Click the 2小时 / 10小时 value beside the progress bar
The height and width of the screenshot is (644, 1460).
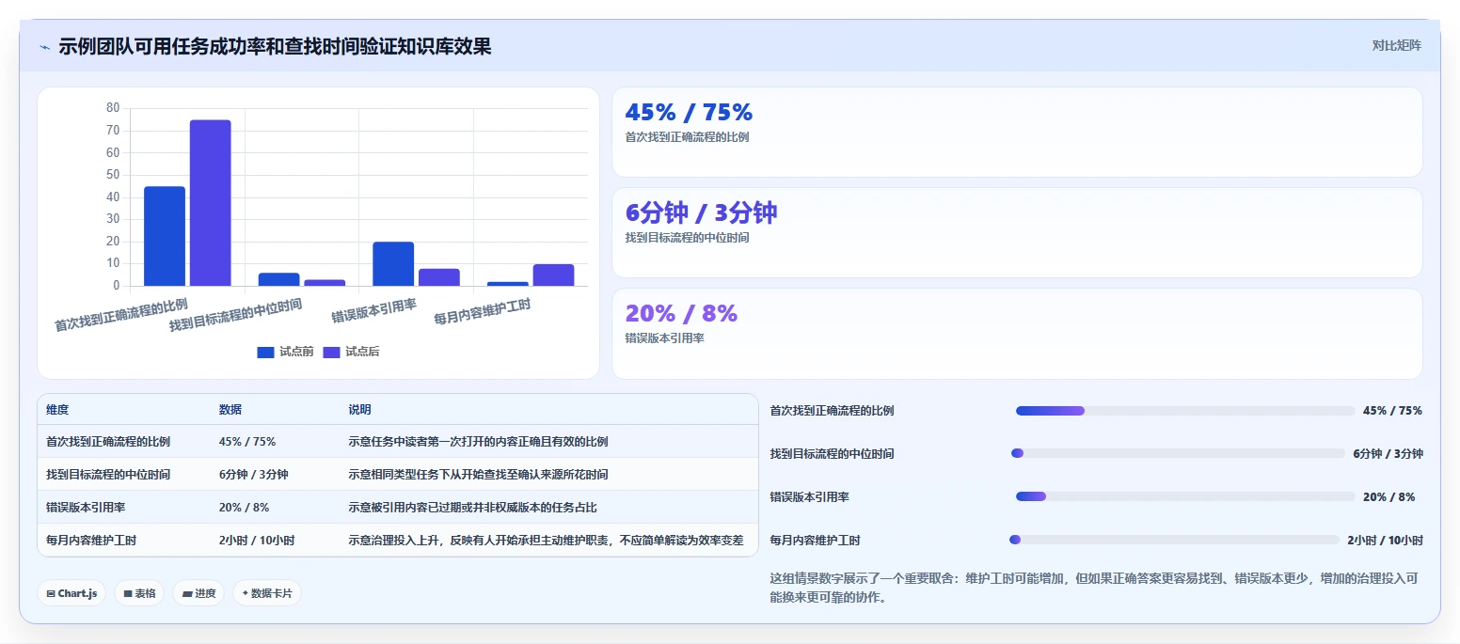[1385, 541]
